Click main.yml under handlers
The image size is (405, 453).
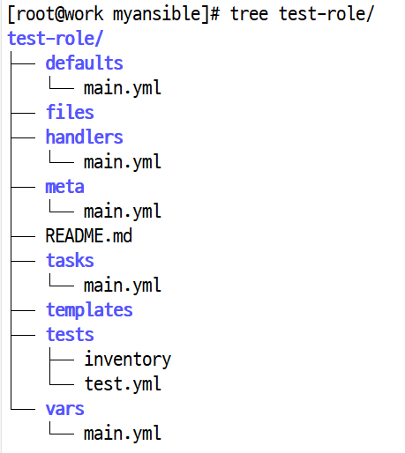tap(123, 162)
